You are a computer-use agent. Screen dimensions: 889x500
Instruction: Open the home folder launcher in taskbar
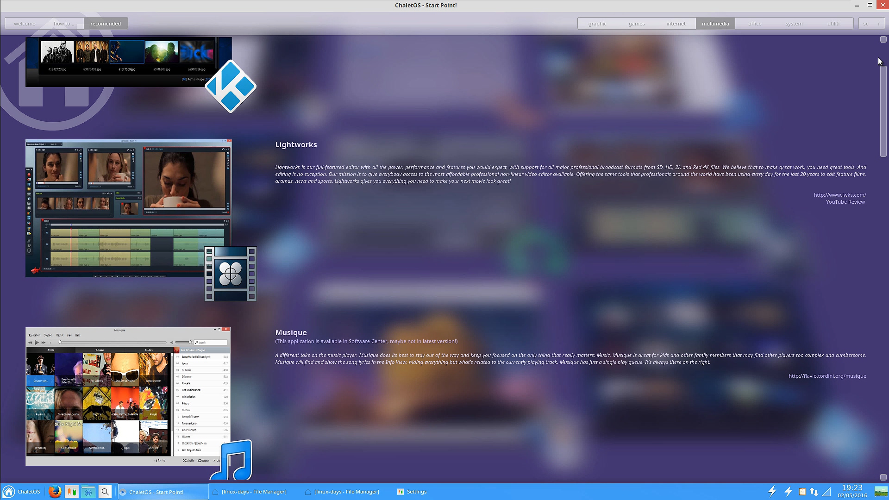coord(88,492)
